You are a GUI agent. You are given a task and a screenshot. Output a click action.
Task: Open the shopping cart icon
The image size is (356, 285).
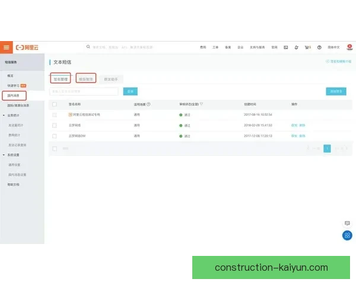point(307,47)
